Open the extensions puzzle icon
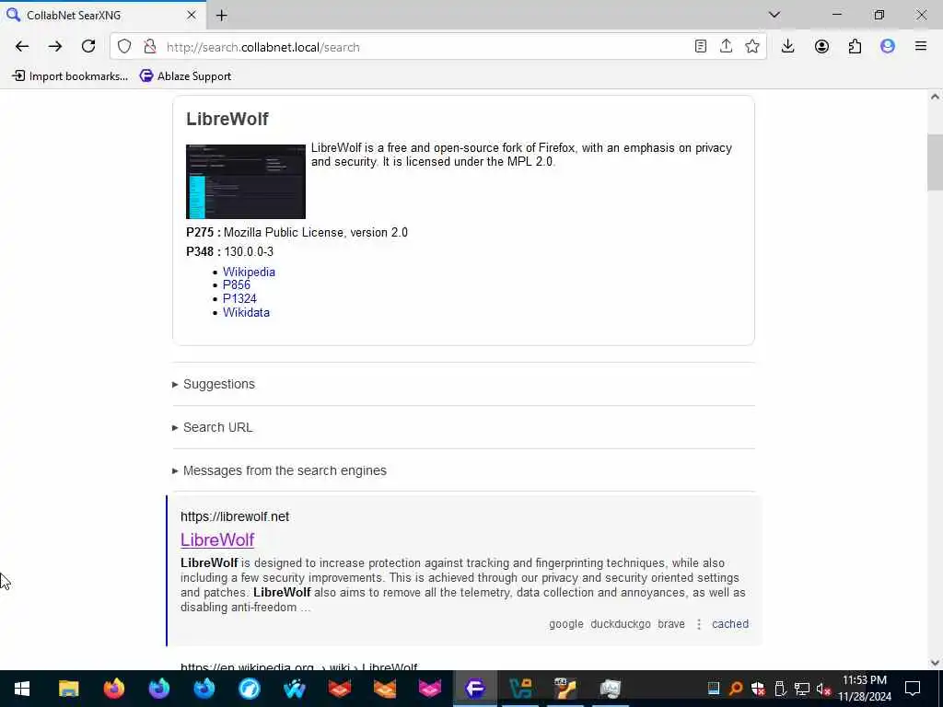This screenshot has width=943, height=707. (x=855, y=46)
